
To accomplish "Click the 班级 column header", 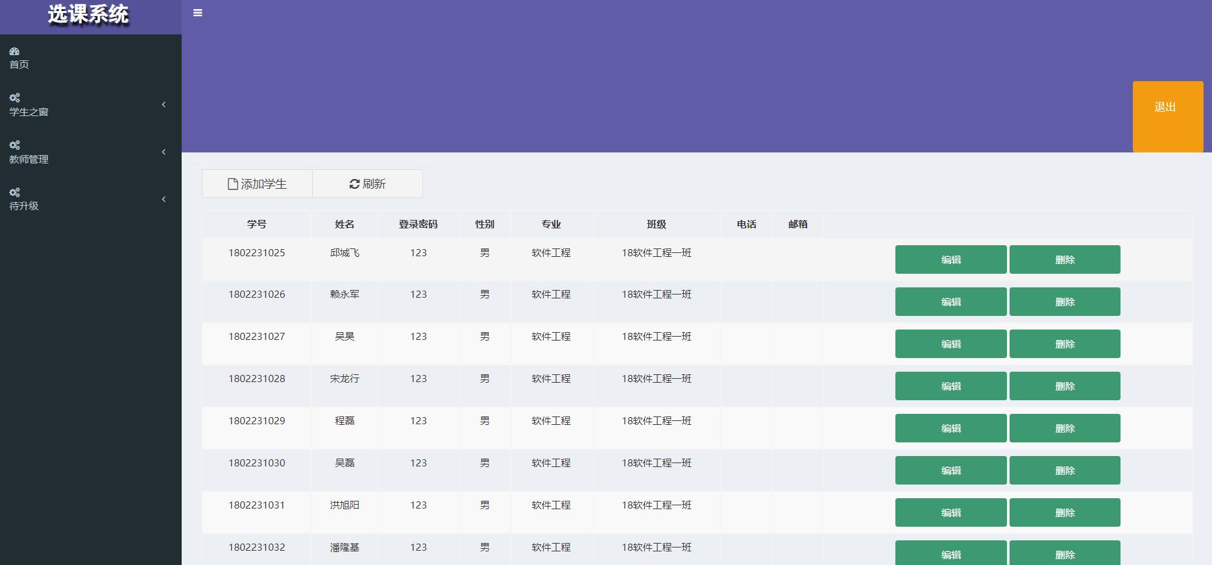I will (x=657, y=224).
